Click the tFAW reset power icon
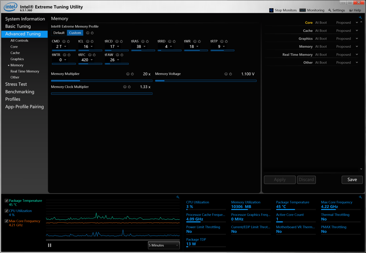This screenshot has height=253, width=366. [122, 55]
